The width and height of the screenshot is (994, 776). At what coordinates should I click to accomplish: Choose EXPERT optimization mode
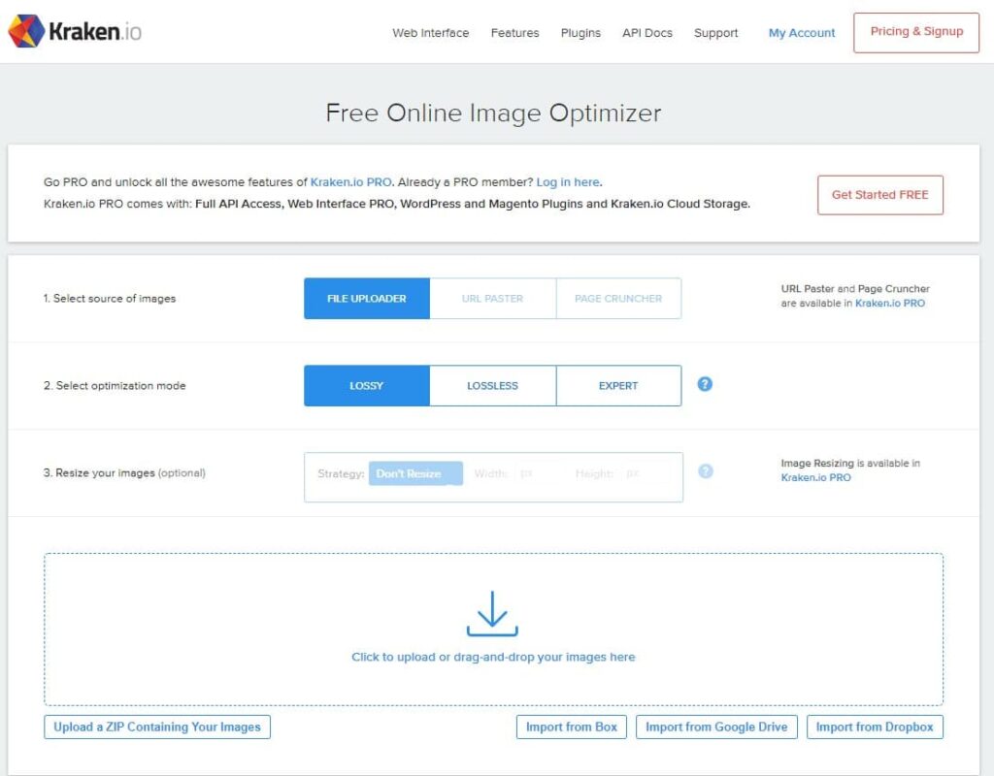(618, 385)
